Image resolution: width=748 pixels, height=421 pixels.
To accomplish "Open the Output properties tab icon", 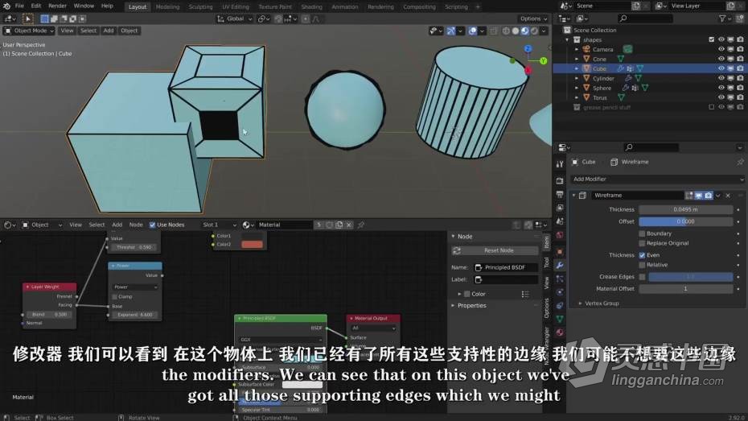I will point(560,194).
